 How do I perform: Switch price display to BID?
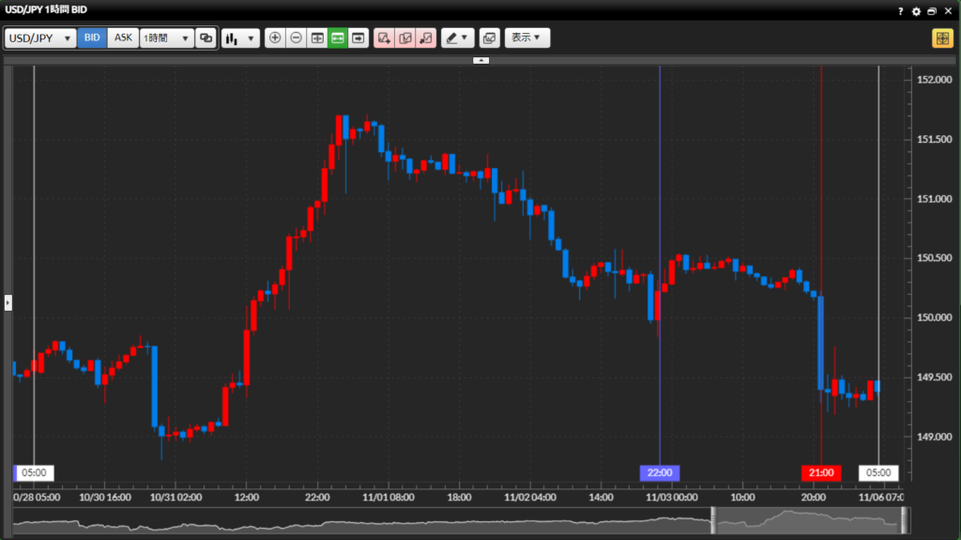pyautogui.click(x=92, y=39)
